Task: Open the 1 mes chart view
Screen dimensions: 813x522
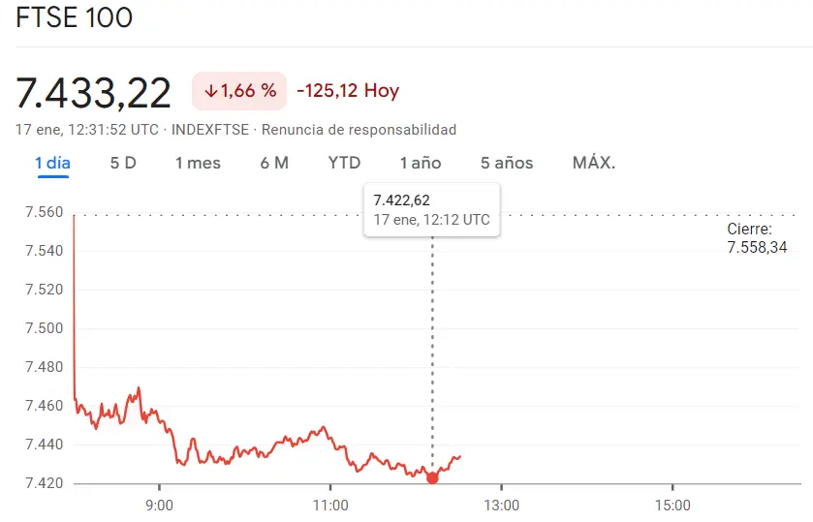Action: pyautogui.click(x=198, y=163)
